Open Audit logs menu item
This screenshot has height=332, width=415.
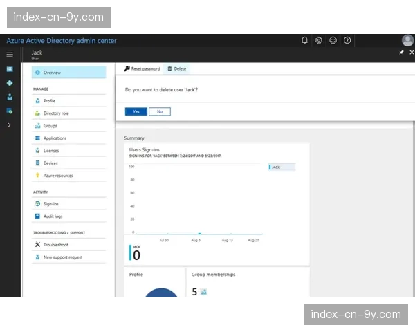[68, 216]
